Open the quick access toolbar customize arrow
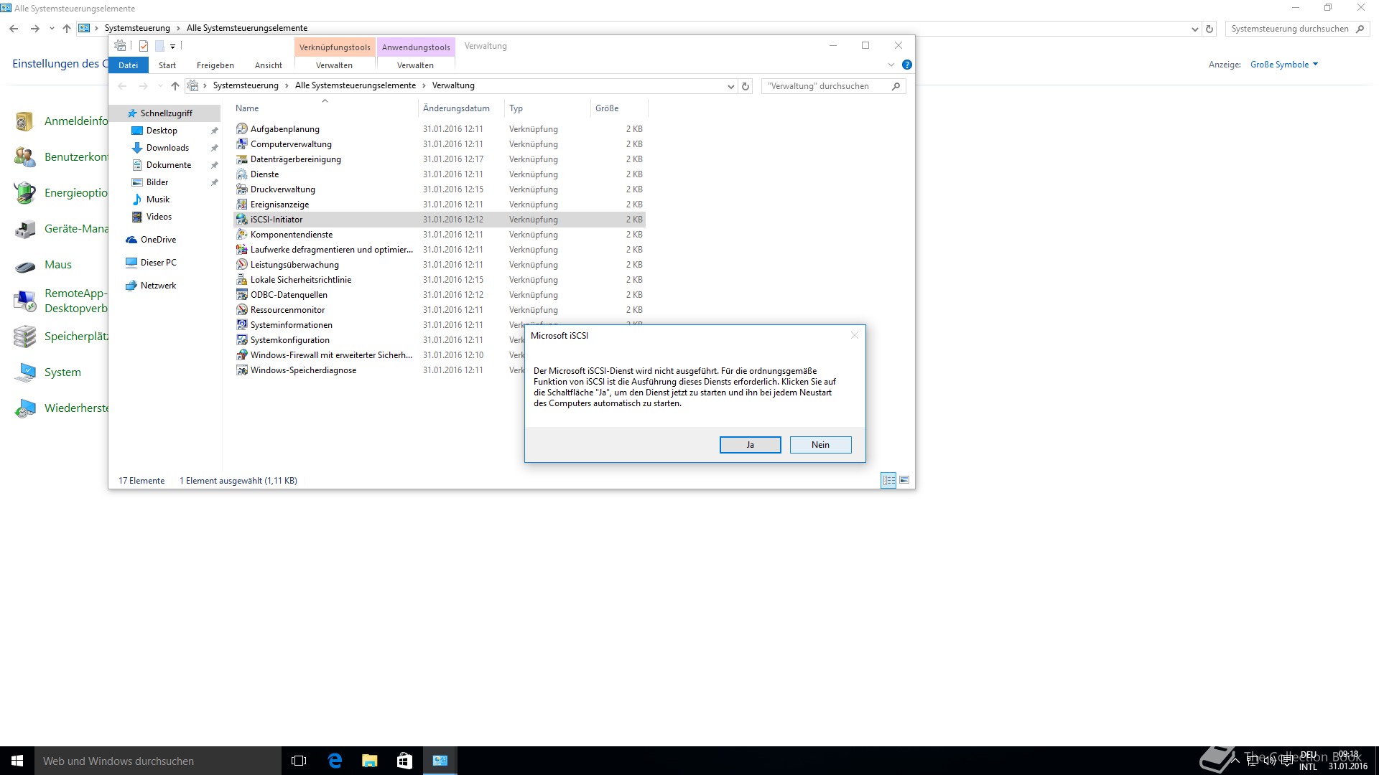The image size is (1379, 775). [x=172, y=47]
